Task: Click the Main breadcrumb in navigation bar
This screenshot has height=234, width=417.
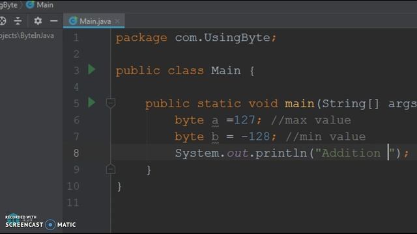Action: tap(45, 5)
